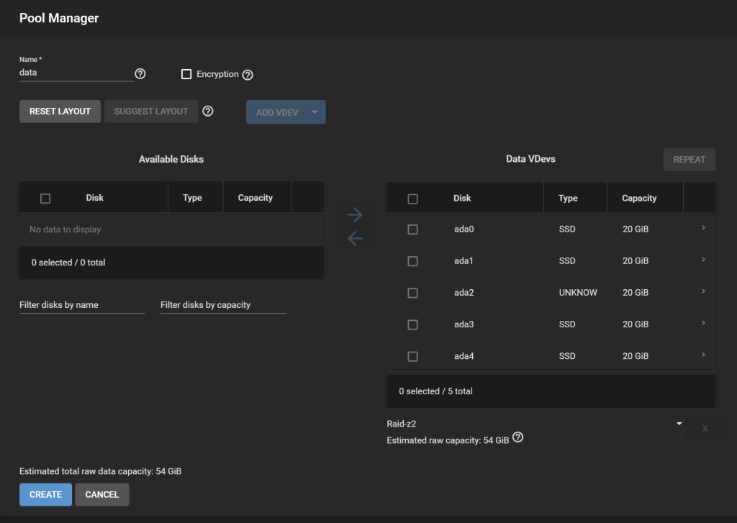Open help icon beside Suggest Layout

[208, 112]
